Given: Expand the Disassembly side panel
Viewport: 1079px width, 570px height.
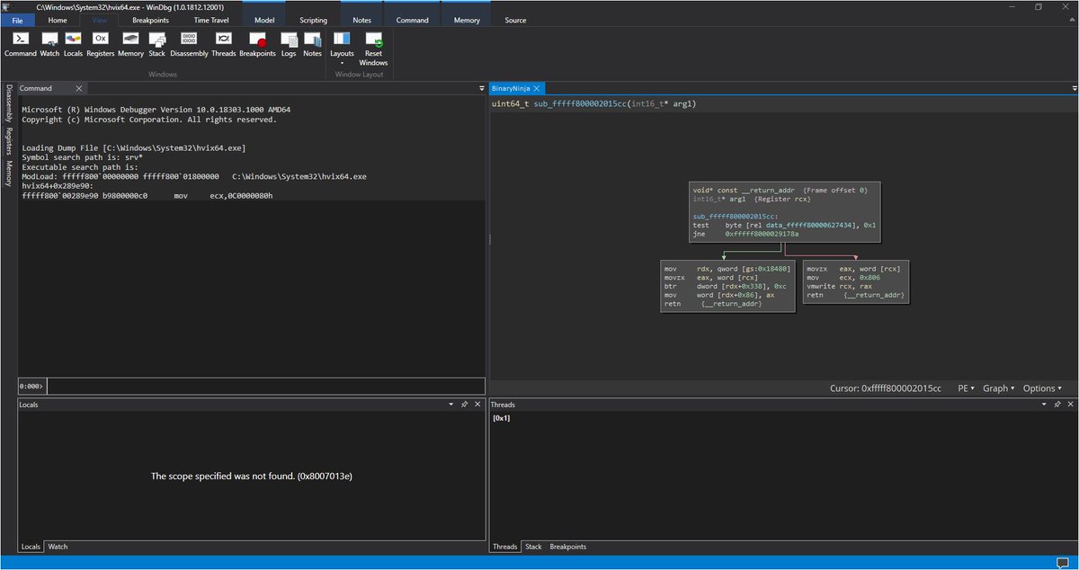Looking at the screenshot, I should (9, 103).
